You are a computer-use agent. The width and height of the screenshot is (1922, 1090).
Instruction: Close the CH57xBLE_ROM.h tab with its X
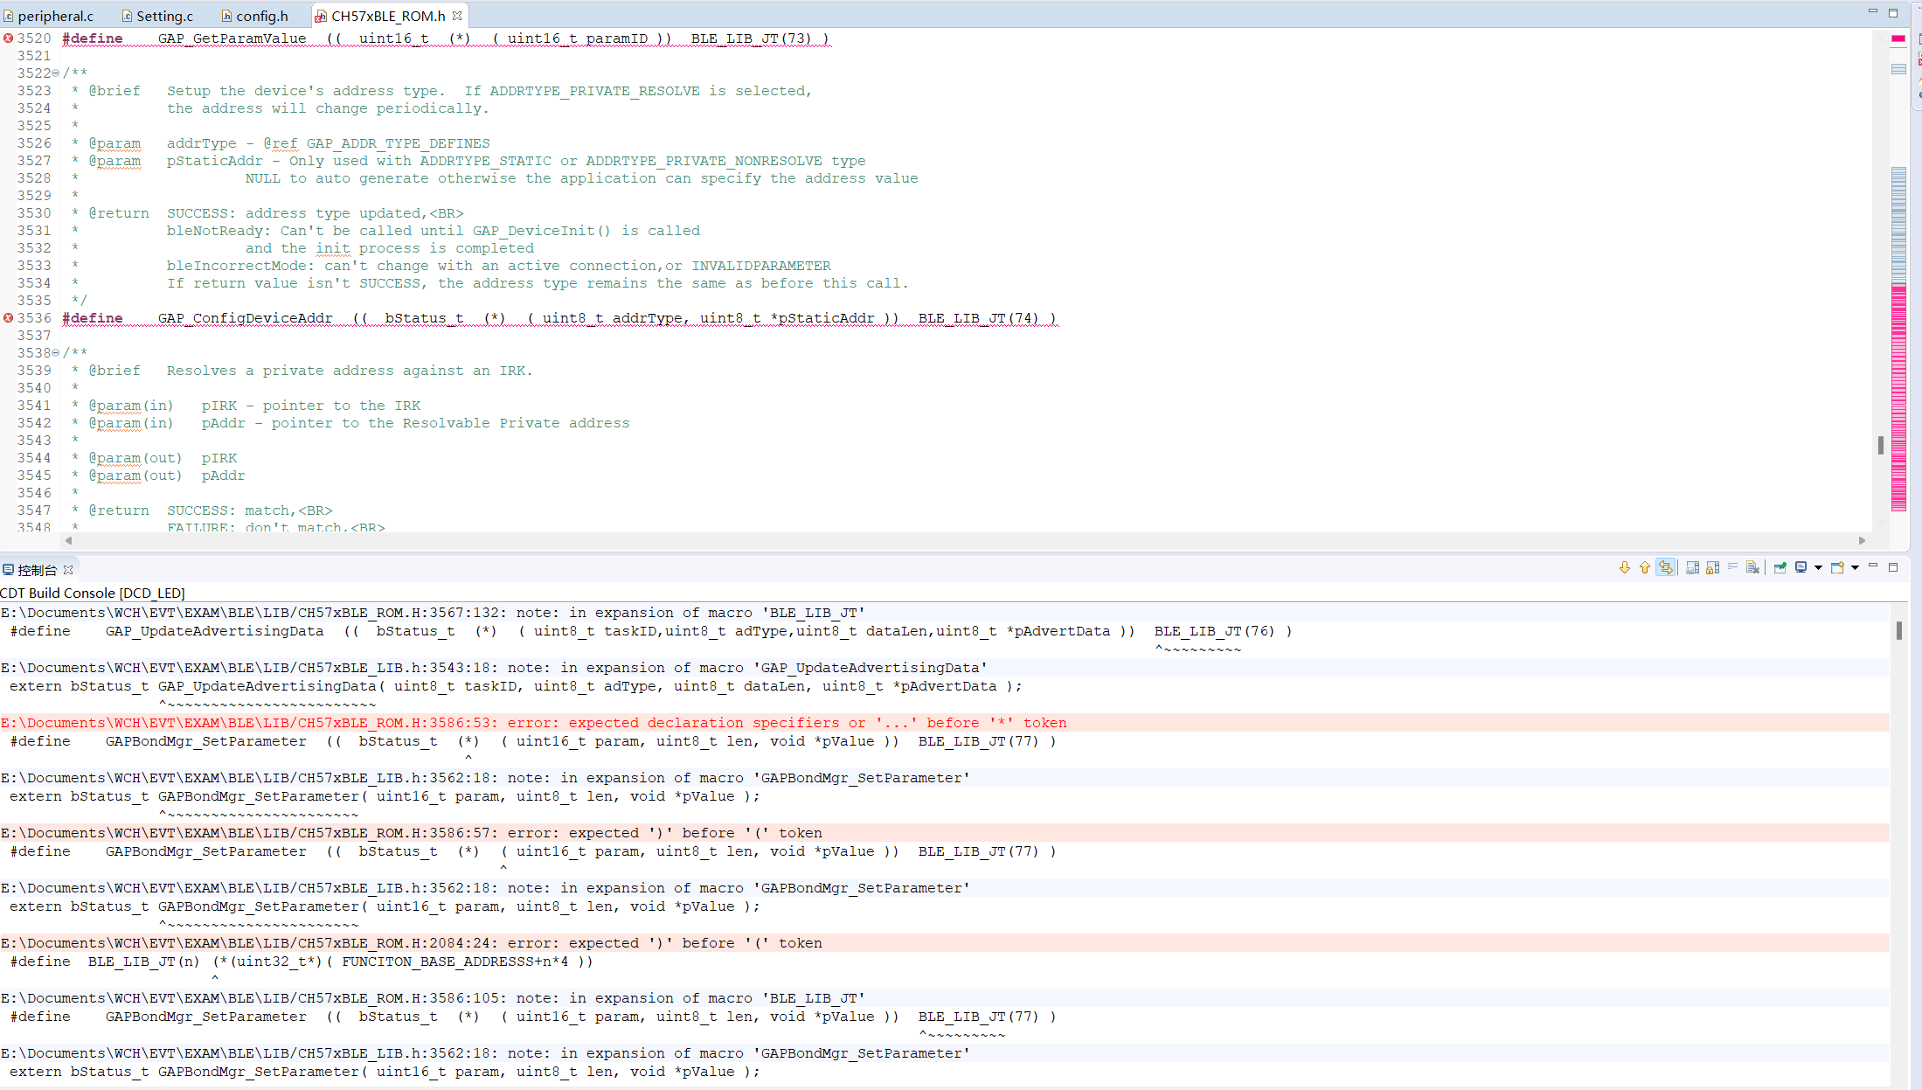457,16
